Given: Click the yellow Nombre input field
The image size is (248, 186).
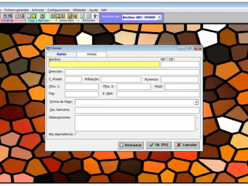Looking at the screenshot, I should (104, 64).
